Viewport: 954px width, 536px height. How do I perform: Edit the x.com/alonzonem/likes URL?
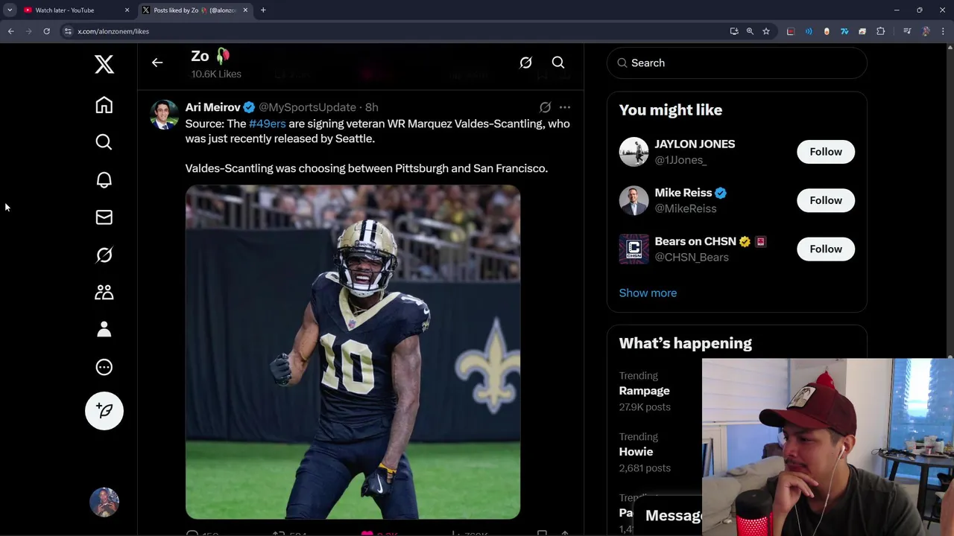[x=113, y=31]
